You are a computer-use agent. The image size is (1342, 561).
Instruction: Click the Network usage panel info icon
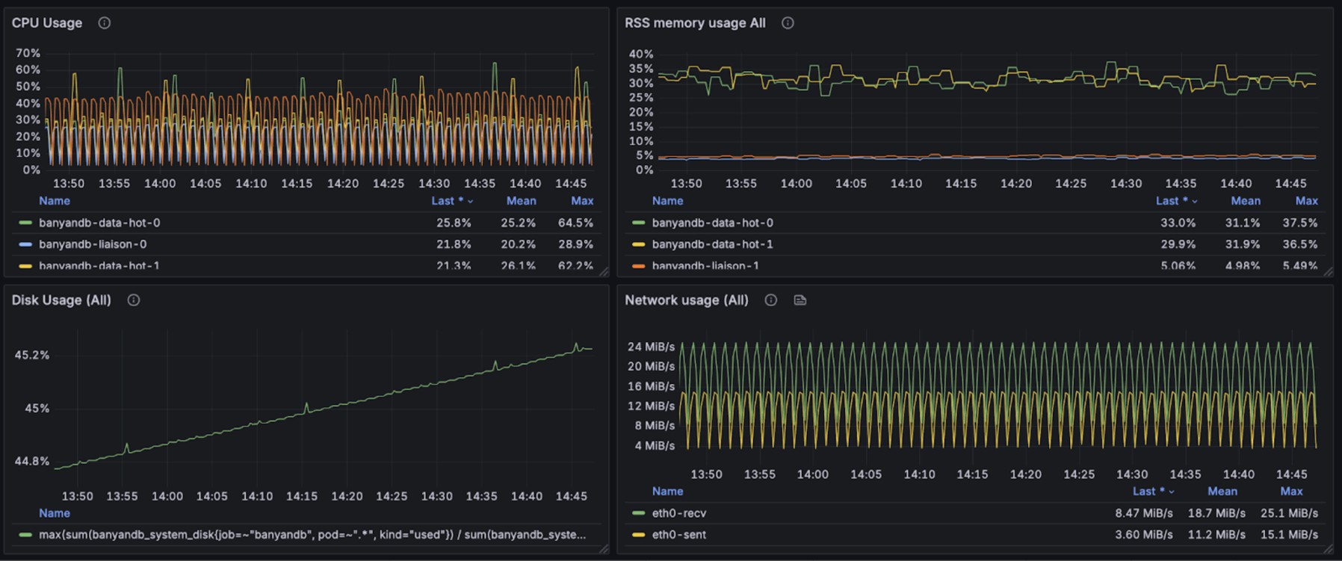(771, 300)
